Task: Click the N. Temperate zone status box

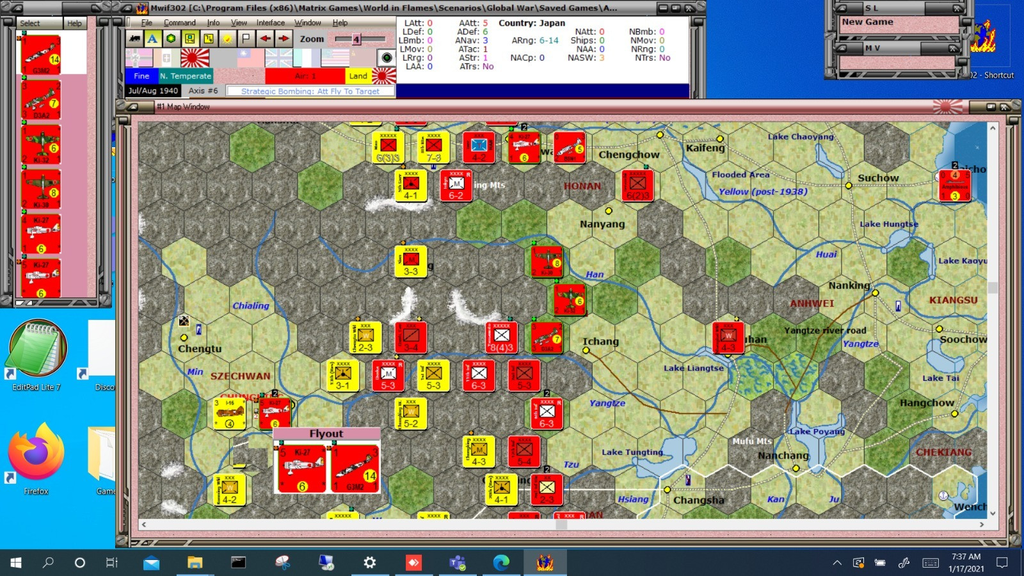Action: click(186, 76)
